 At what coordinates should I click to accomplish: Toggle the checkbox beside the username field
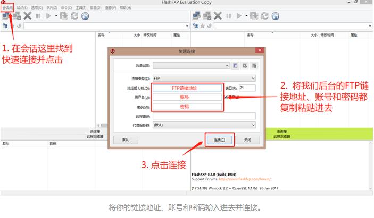click(x=226, y=97)
